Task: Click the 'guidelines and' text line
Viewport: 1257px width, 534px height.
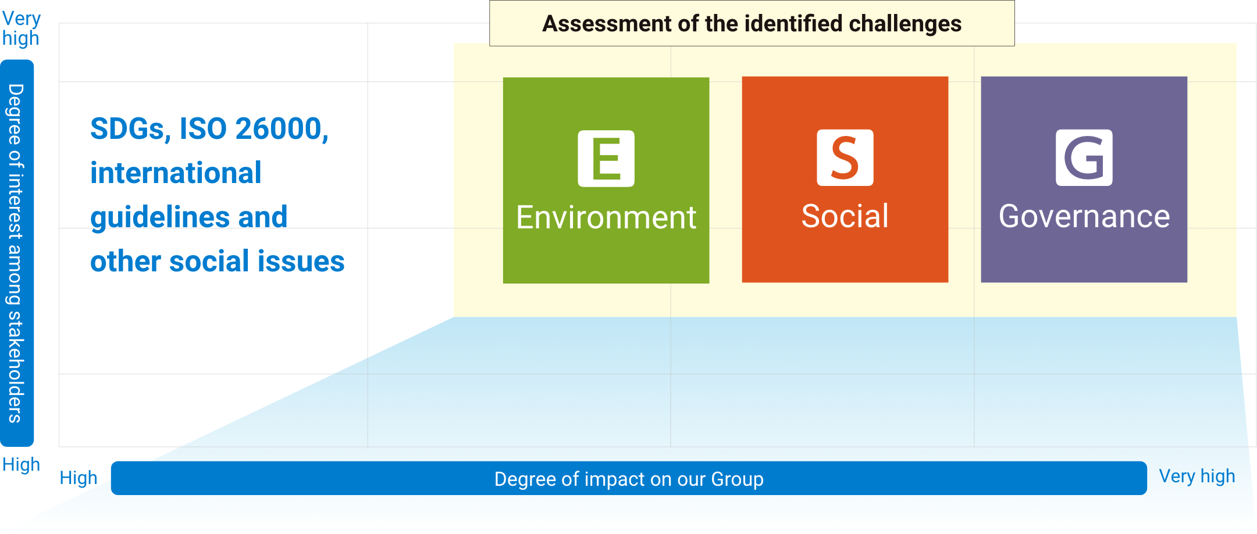Action: [189, 217]
